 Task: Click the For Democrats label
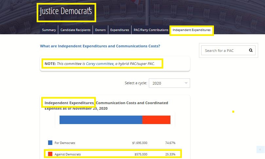click(65, 143)
